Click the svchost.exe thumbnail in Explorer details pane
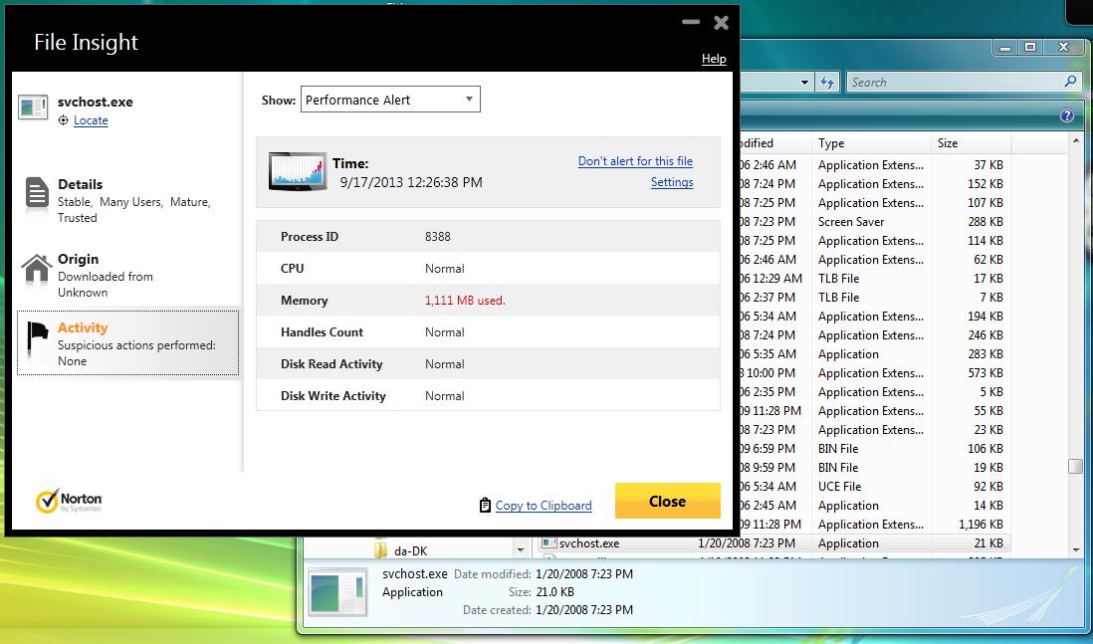Viewport: 1093px width, 644px height. [x=338, y=592]
